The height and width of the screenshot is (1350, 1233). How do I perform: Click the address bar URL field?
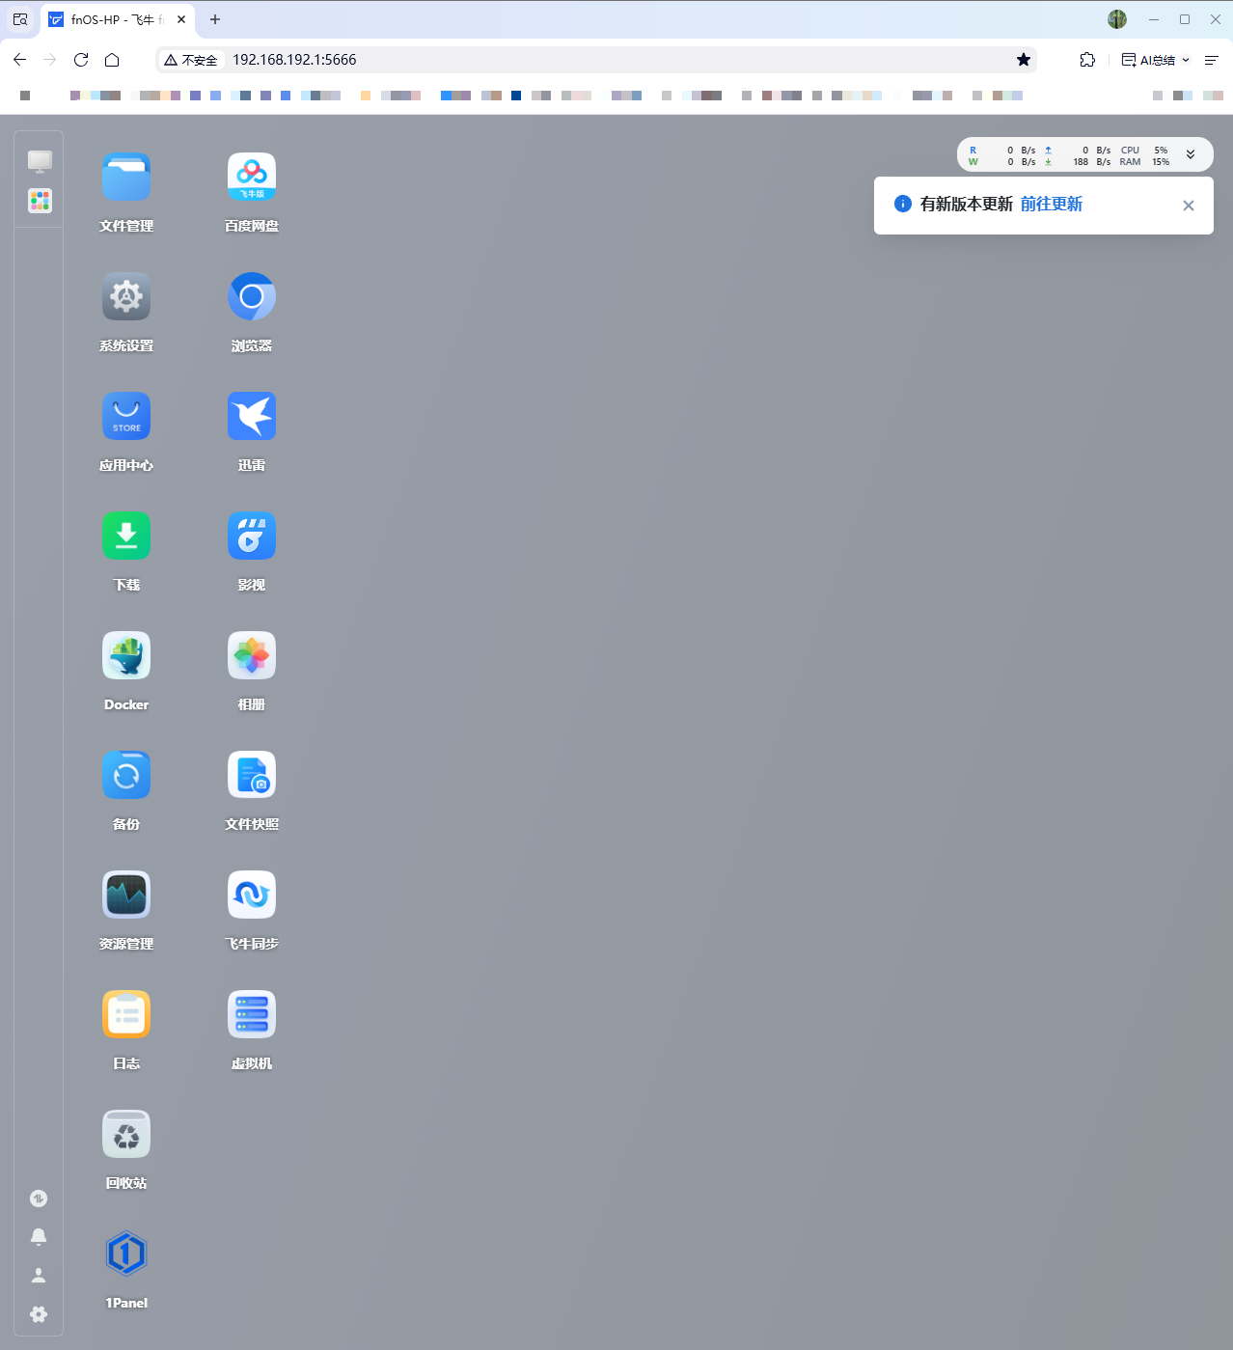coord(598,60)
